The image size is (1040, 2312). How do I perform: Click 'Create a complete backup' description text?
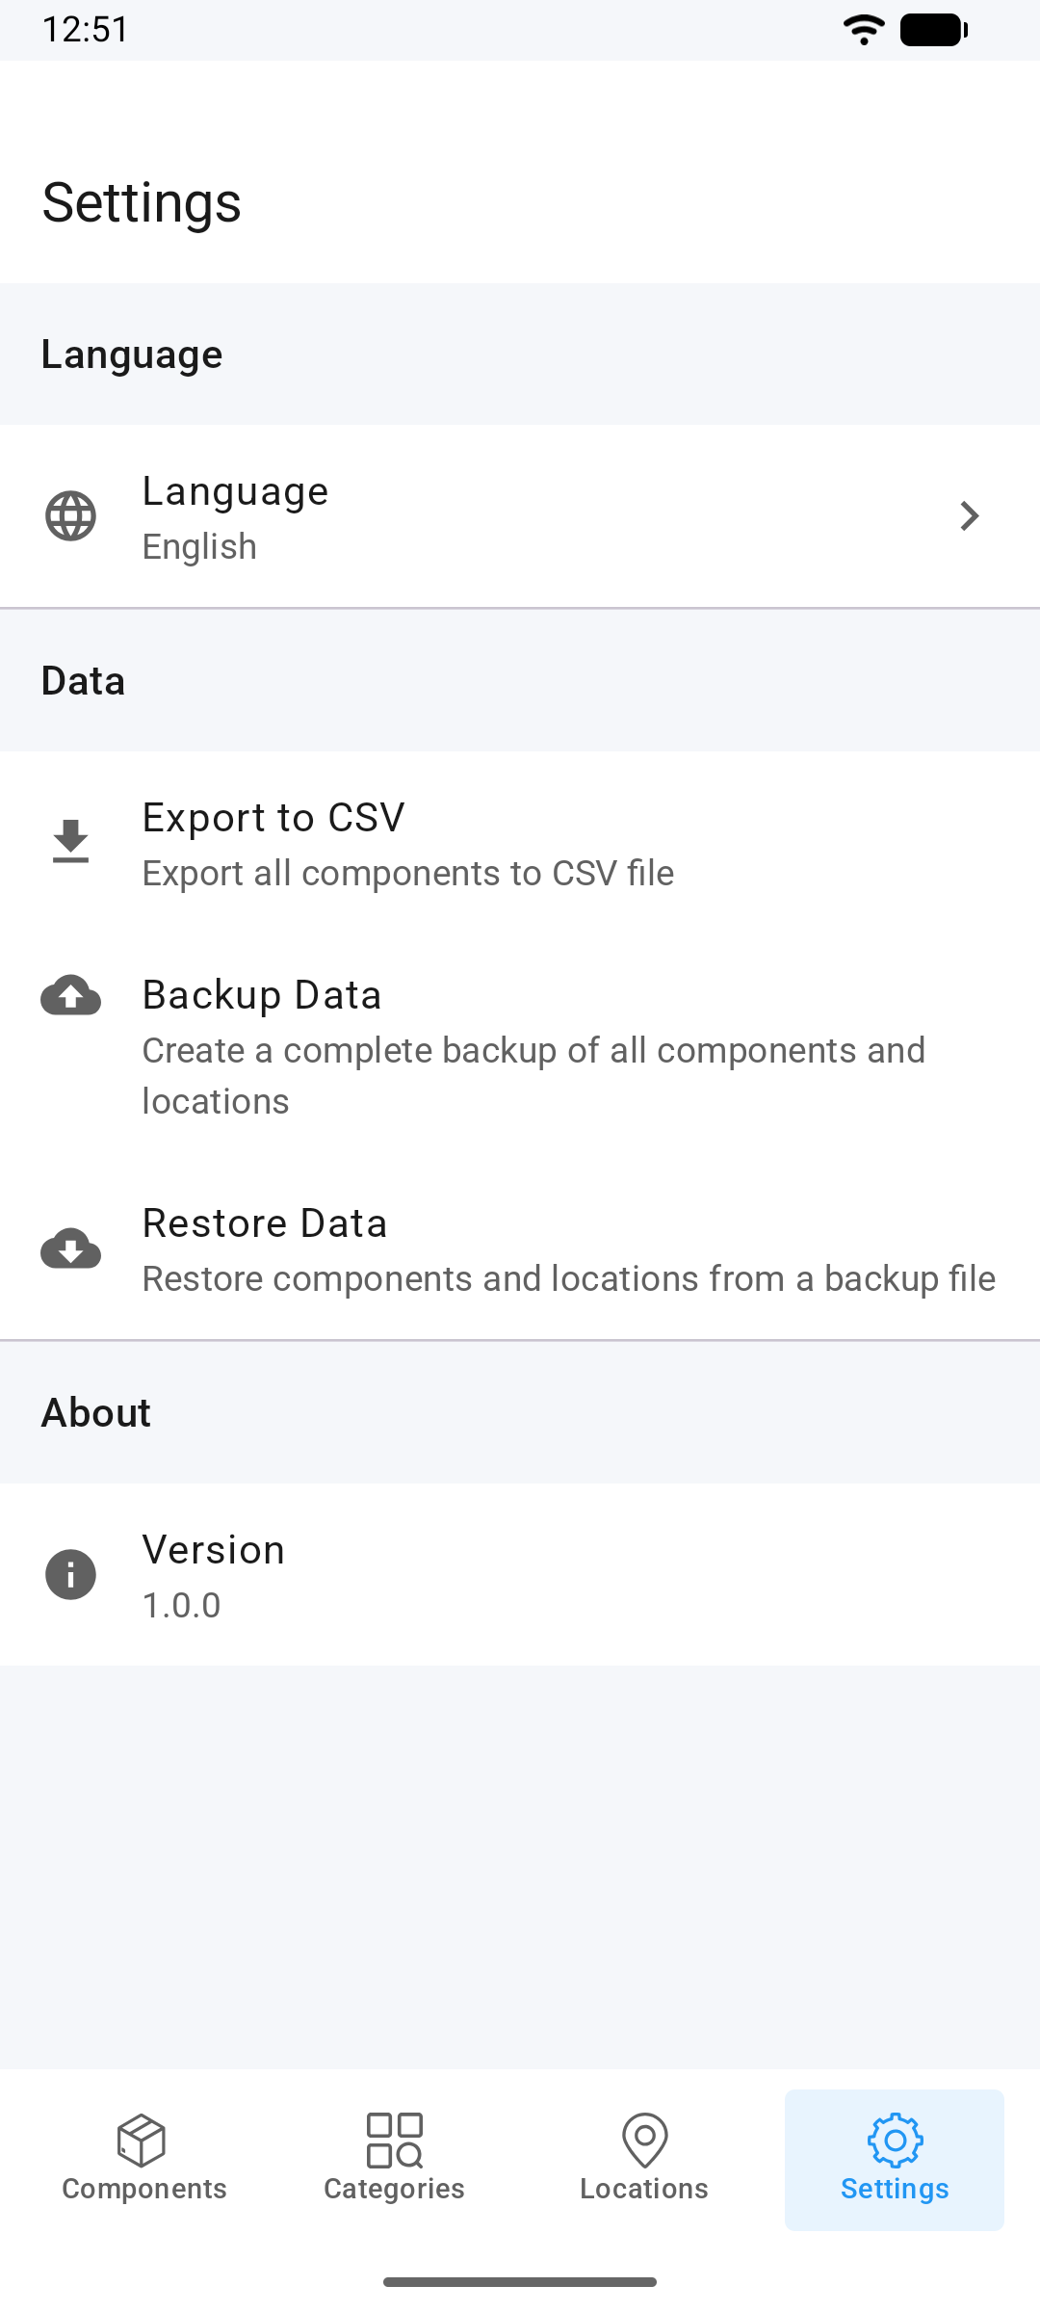click(533, 1076)
